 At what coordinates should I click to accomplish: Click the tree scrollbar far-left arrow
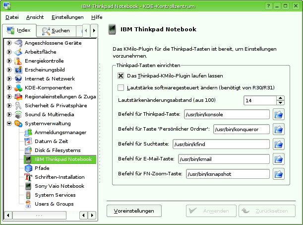(x=8, y=215)
